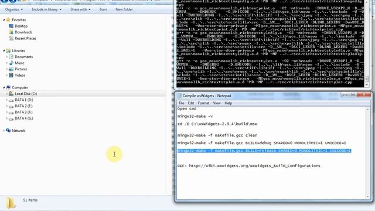Select Downloads in Favorites
The height and width of the screenshot is (211, 375).
[x=23, y=32]
